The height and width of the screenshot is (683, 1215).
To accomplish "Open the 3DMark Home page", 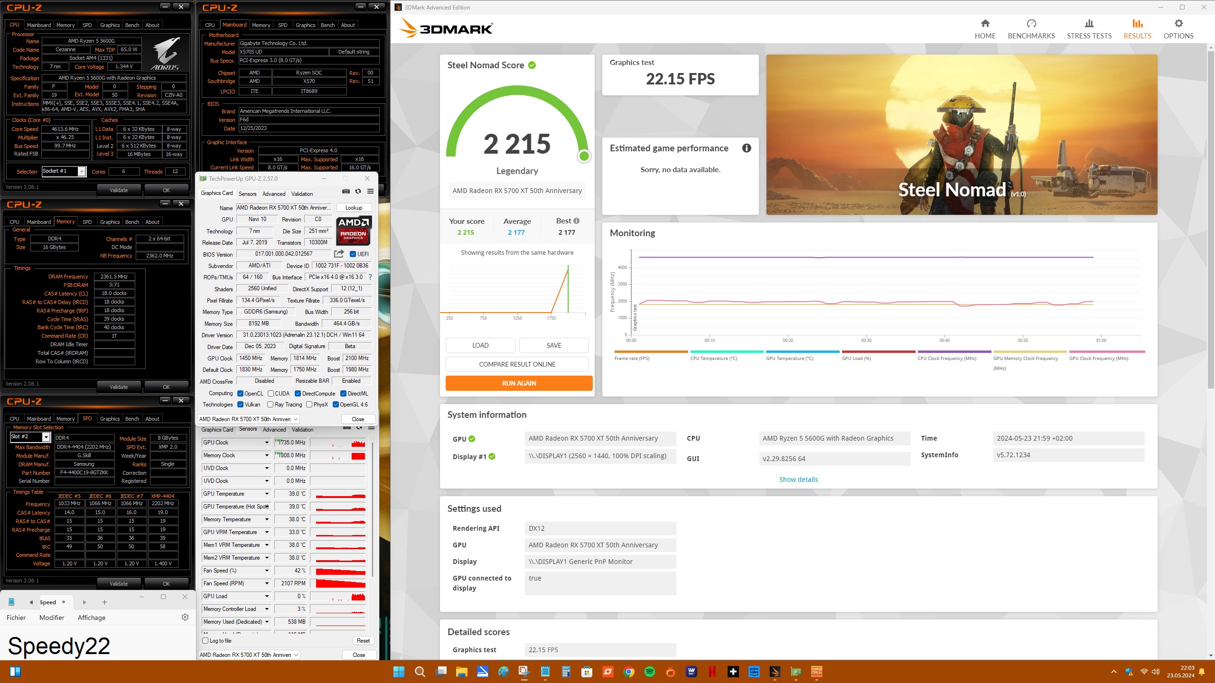I will pyautogui.click(x=985, y=29).
